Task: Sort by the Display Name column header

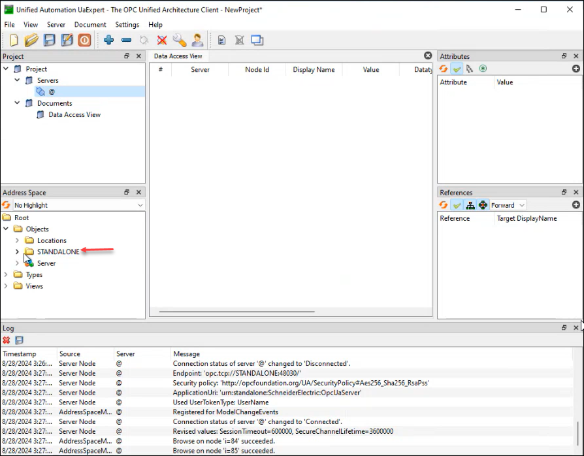Action: click(x=314, y=70)
